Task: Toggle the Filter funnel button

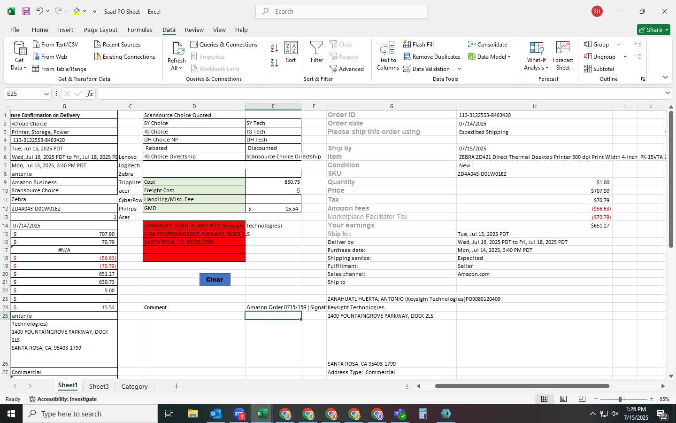Action: click(317, 52)
